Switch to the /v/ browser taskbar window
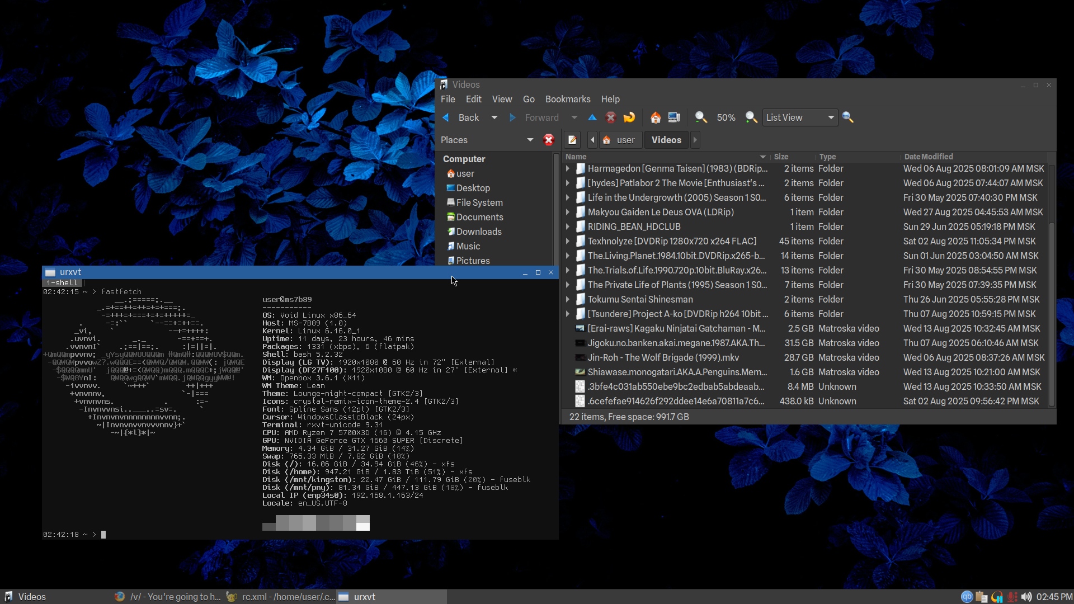 pyautogui.click(x=168, y=597)
